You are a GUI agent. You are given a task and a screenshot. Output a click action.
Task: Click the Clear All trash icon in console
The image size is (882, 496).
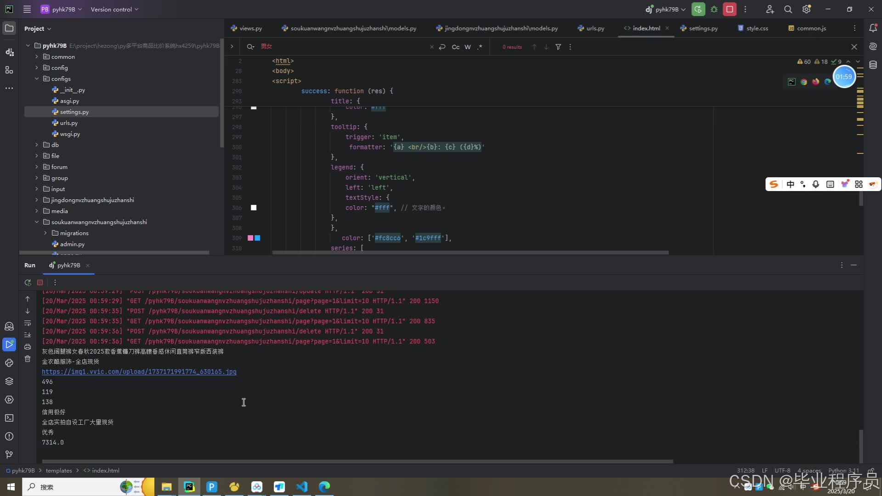(28, 359)
